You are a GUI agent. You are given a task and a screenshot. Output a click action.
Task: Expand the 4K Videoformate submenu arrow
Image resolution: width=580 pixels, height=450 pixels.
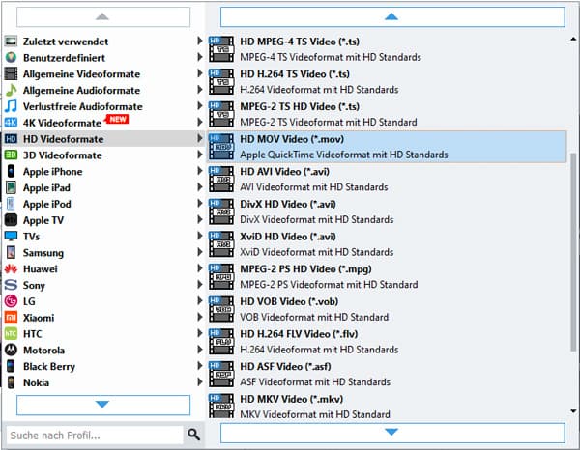click(x=200, y=122)
